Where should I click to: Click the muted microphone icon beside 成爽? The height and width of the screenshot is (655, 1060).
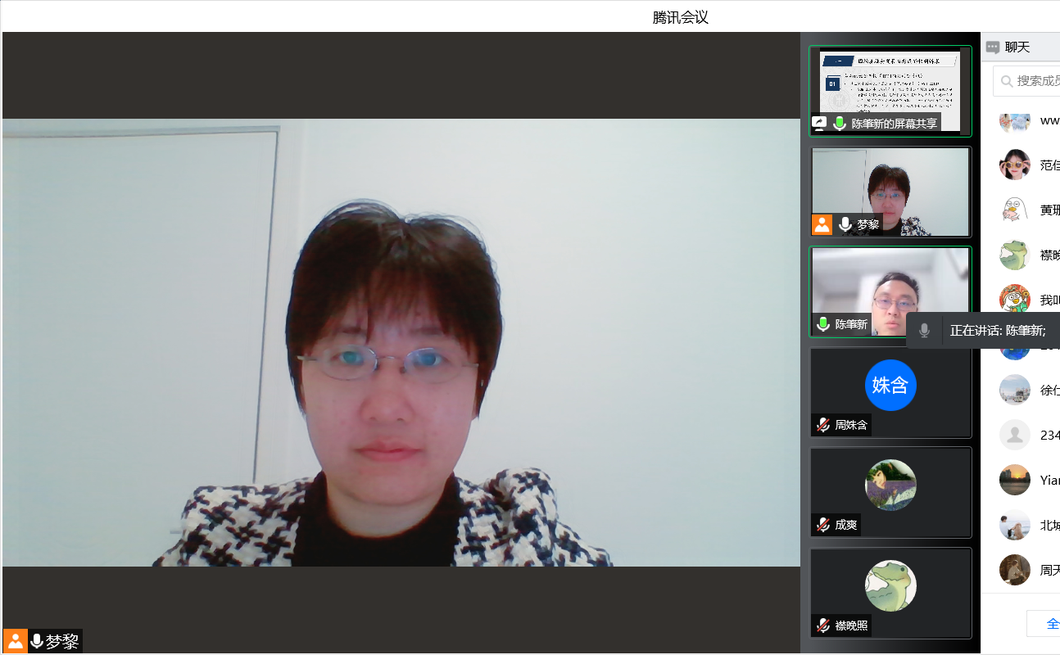coord(822,525)
